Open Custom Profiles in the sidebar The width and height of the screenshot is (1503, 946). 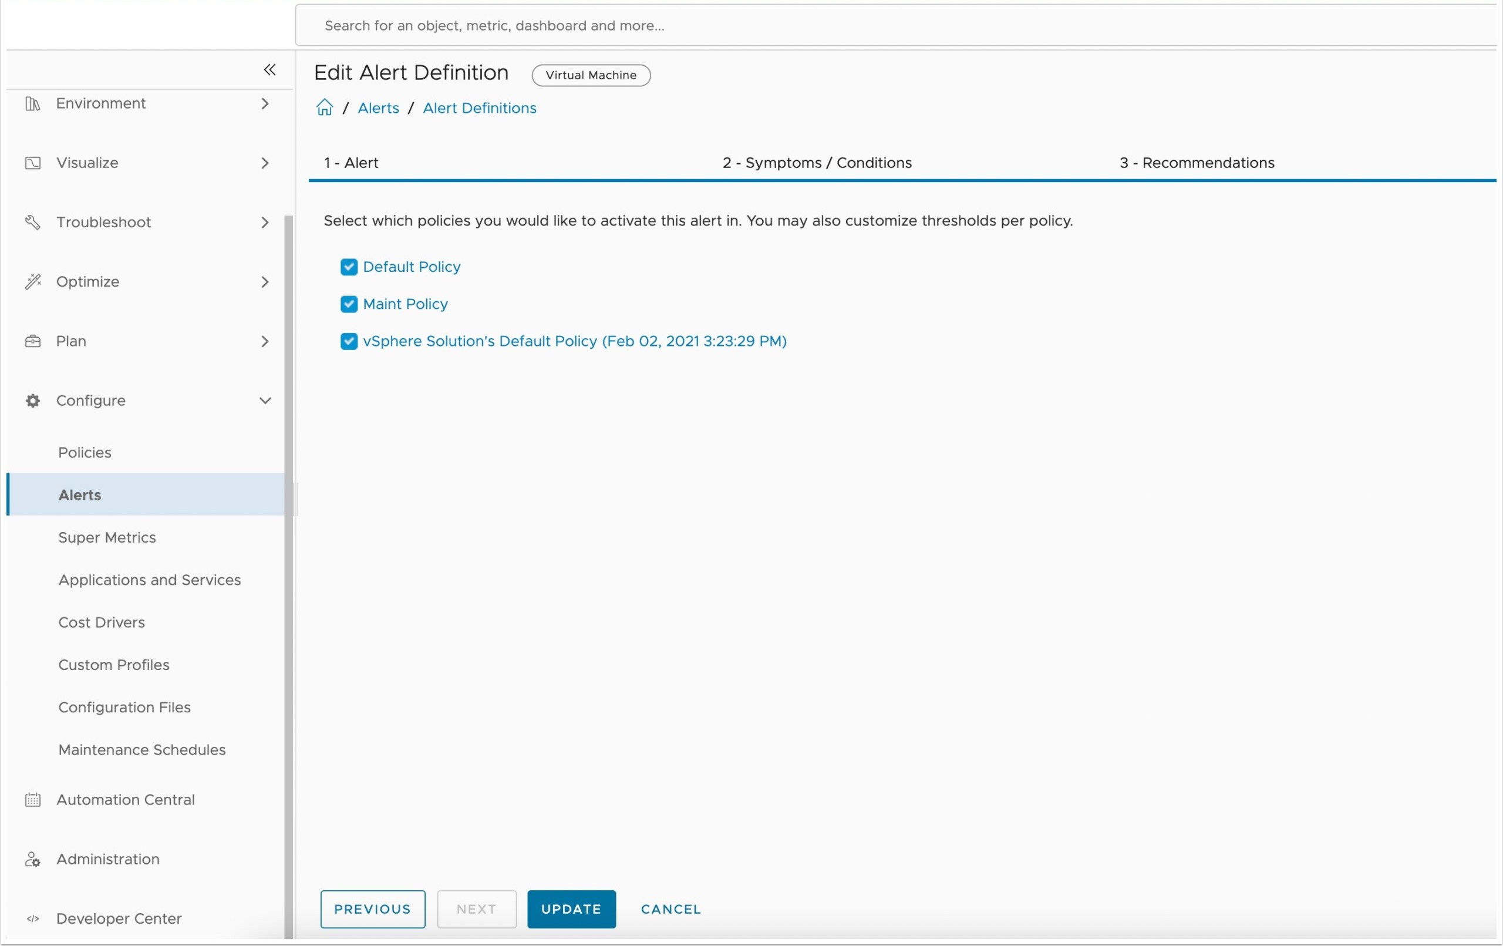[x=113, y=664]
